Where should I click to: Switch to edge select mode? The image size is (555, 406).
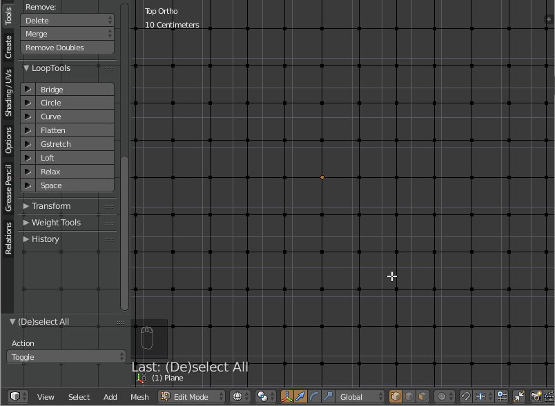(x=409, y=396)
